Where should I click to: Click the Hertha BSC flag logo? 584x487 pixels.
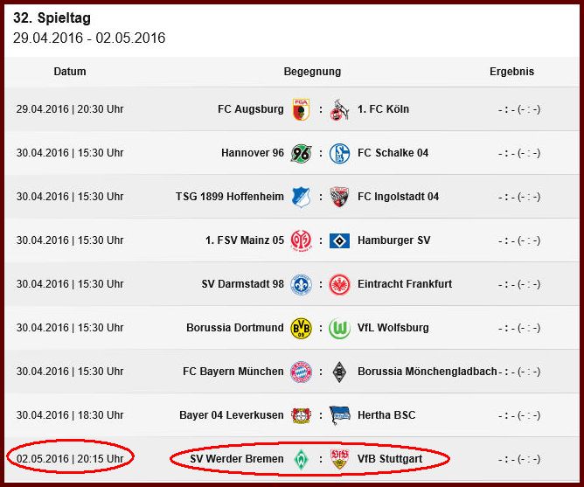click(339, 415)
